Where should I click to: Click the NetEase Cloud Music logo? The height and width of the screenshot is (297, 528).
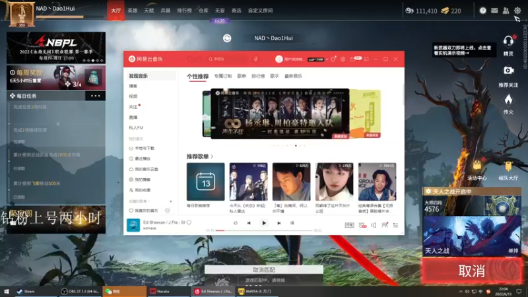point(146,59)
